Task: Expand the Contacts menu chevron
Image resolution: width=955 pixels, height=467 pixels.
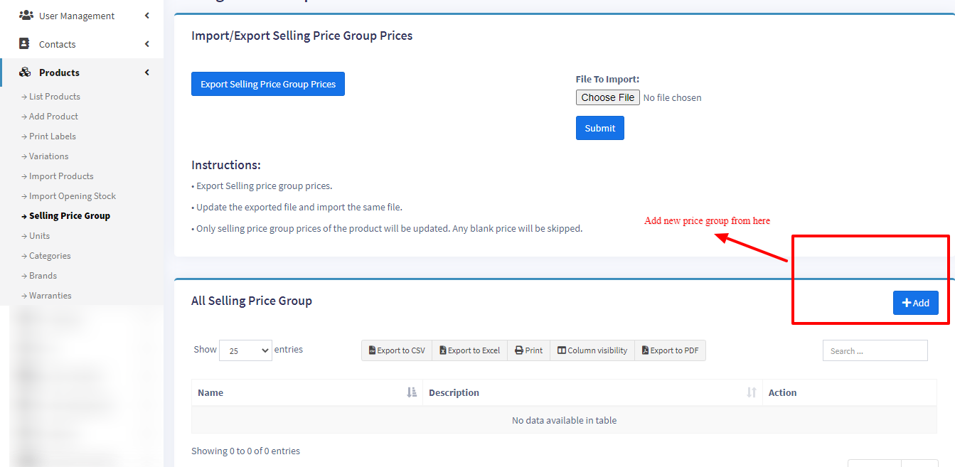Action: click(146, 44)
